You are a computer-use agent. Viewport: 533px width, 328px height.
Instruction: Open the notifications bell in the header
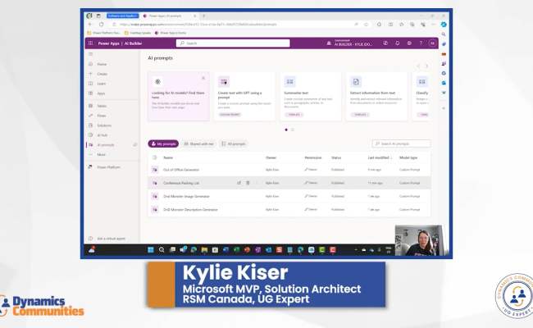click(398, 43)
